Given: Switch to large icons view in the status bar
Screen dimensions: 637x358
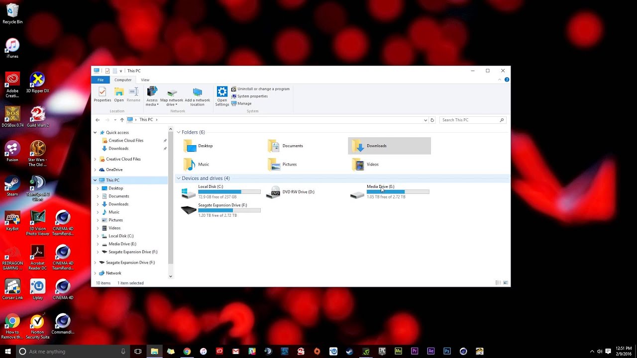Looking at the screenshot, I should [506, 283].
